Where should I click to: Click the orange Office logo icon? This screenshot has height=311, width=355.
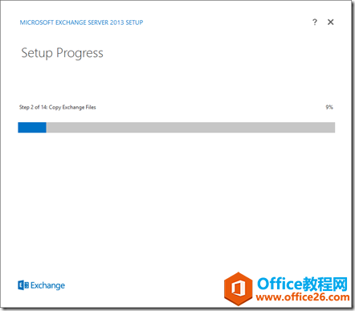238,288
